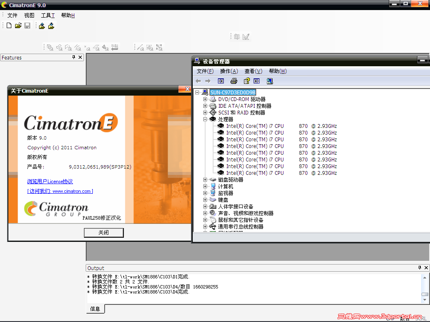This screenshot has width=430, height=322.
Task: Click the pane icon right of help icon
Action: 257,81
